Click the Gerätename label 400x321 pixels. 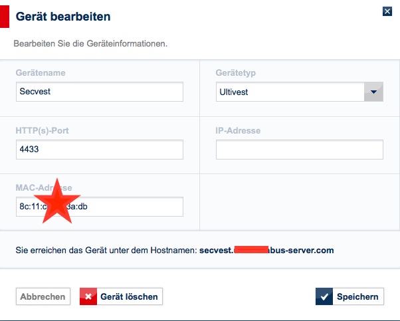pos(41,72)
